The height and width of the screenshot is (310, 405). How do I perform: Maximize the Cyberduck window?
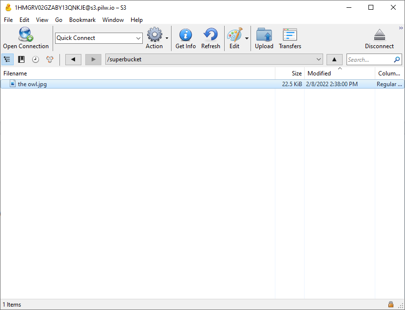(x=371, y=7)
